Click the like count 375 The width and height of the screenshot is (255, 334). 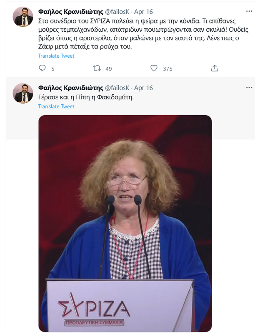(167, 69)
